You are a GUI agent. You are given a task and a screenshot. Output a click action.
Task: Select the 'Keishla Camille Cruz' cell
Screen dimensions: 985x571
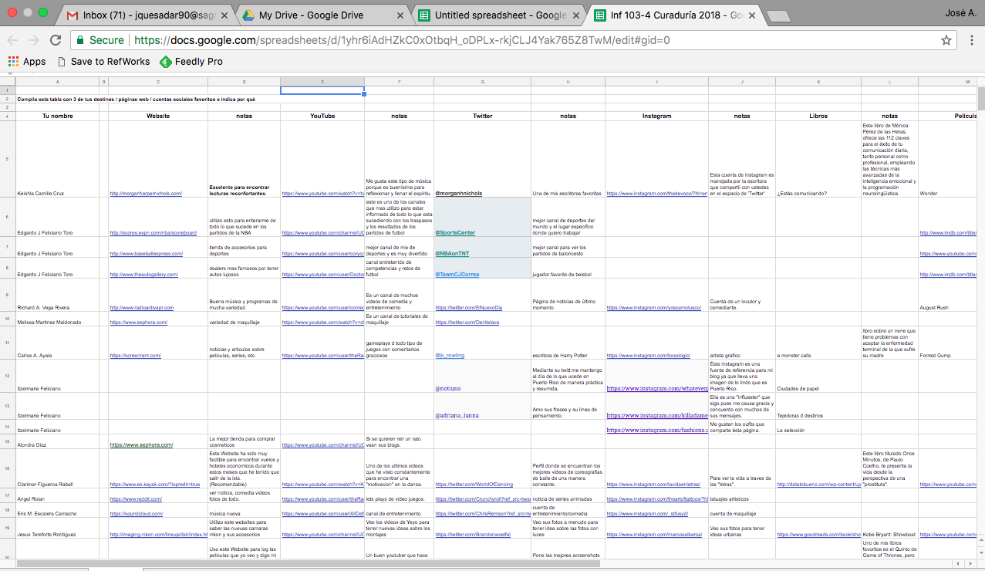tap(58, 160)
